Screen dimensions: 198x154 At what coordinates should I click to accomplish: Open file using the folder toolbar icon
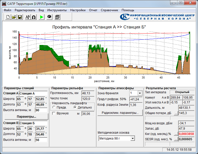14,17
